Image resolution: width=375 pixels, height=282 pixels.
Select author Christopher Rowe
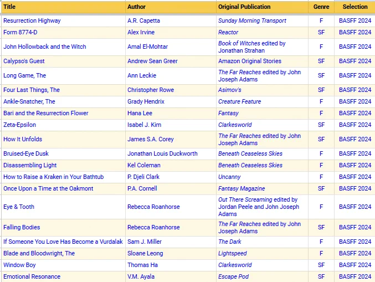[151, 90]
